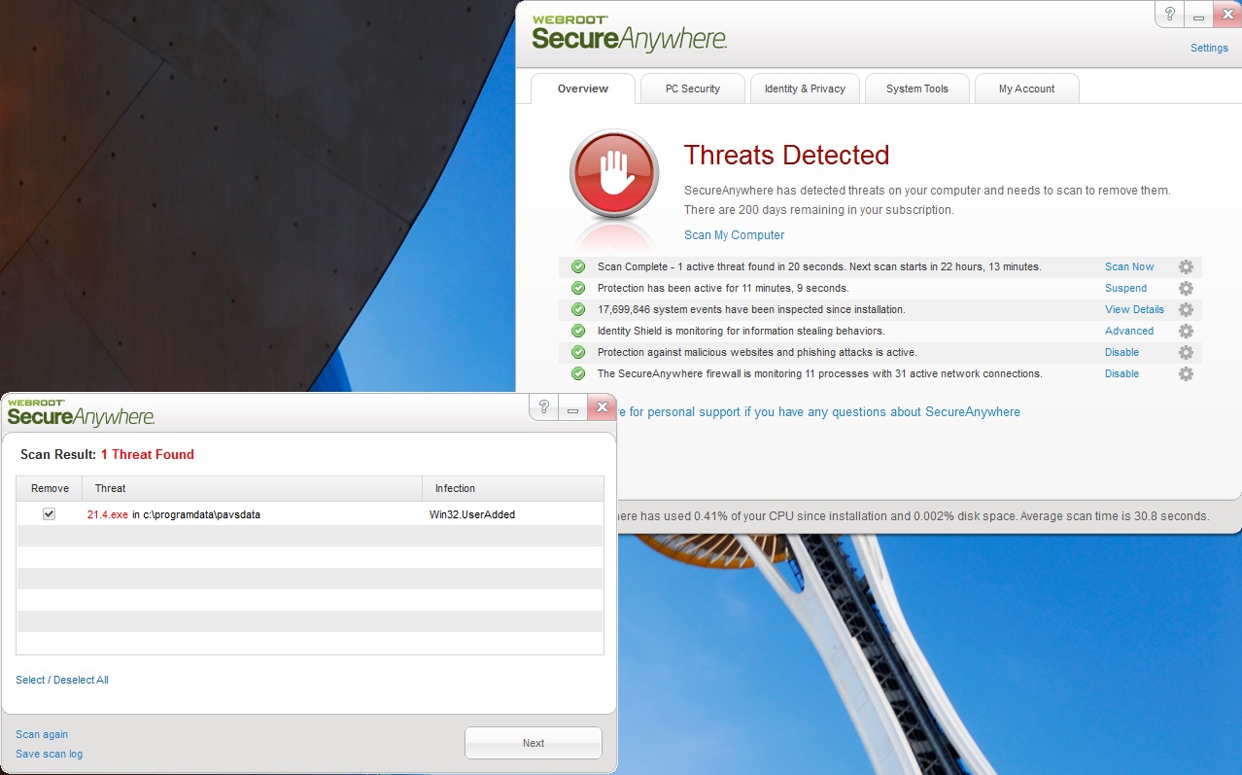Viewport: 1242px width, 775px height.
Task: Minimize the main SecureAnywhere window
Action: 1199,15
